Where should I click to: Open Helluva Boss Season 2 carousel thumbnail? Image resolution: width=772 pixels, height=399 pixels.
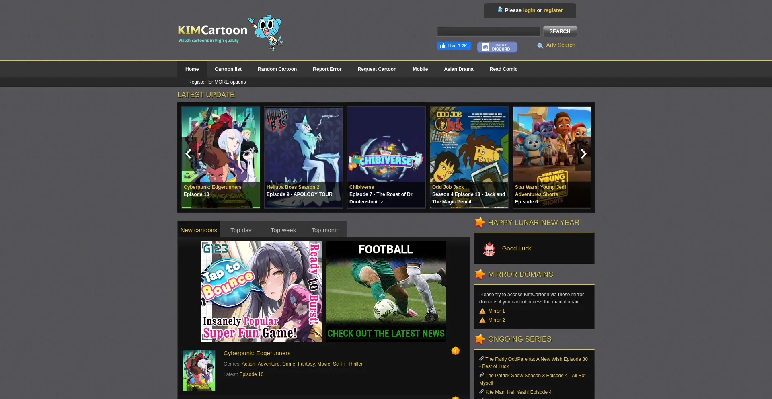304,158
